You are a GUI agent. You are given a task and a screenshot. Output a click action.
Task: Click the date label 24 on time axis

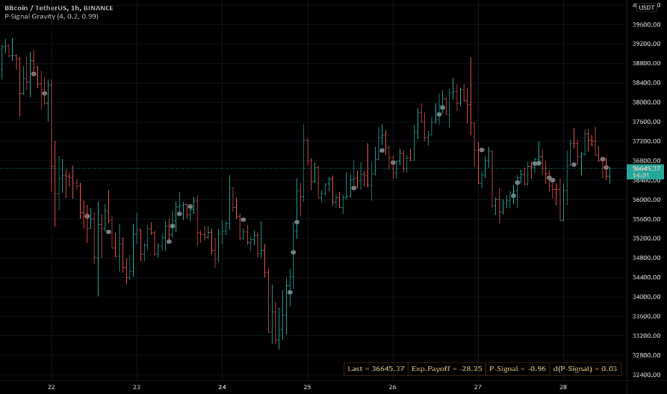coord(222,387)
